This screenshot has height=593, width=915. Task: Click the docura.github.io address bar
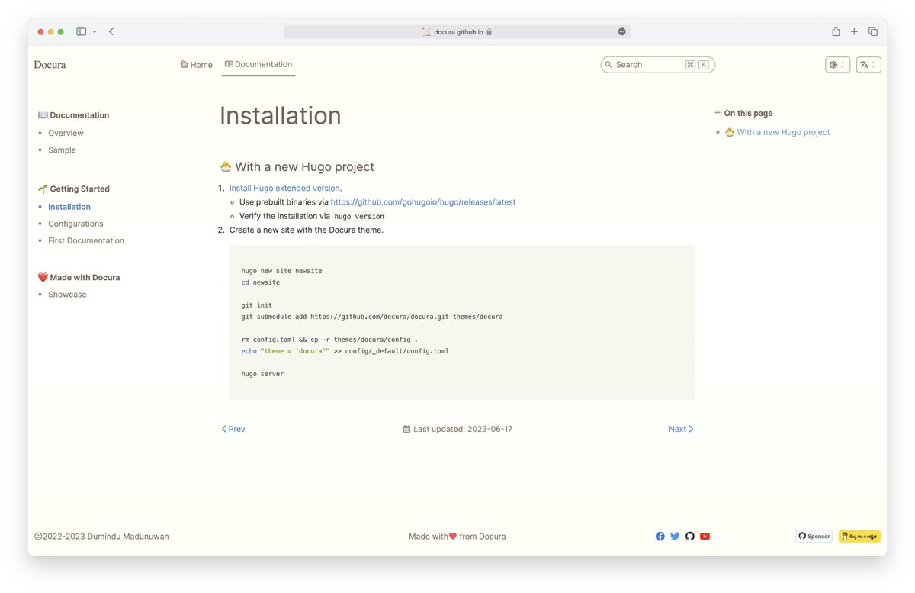[x=457, y=31]
